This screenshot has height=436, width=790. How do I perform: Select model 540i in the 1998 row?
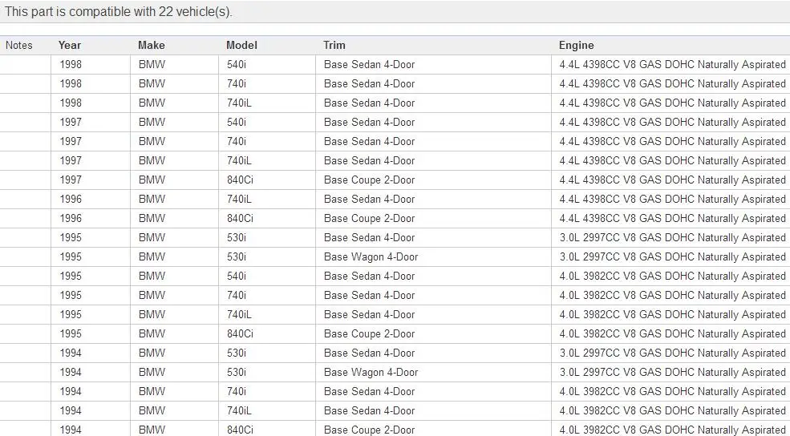click(x=237, y=64)
